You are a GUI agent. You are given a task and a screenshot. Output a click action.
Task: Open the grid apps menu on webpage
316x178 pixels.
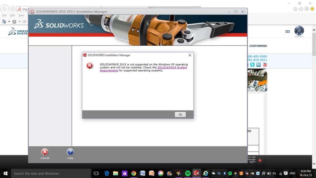pyautogui.click(x=288, y=32)
